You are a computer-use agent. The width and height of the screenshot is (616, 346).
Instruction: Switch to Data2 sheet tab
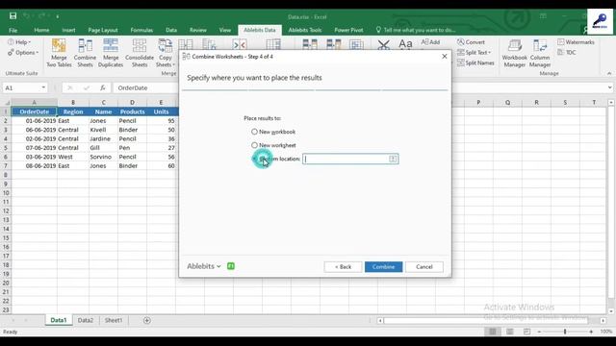[86, 320]
